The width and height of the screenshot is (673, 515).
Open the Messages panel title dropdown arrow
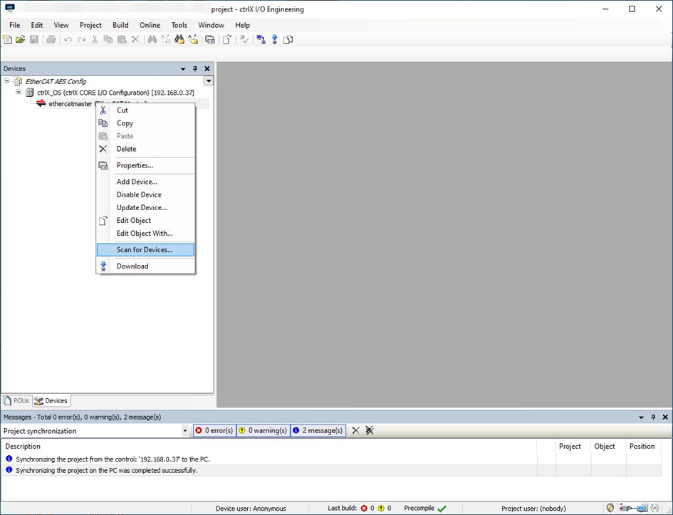click(x=641, y=417)
